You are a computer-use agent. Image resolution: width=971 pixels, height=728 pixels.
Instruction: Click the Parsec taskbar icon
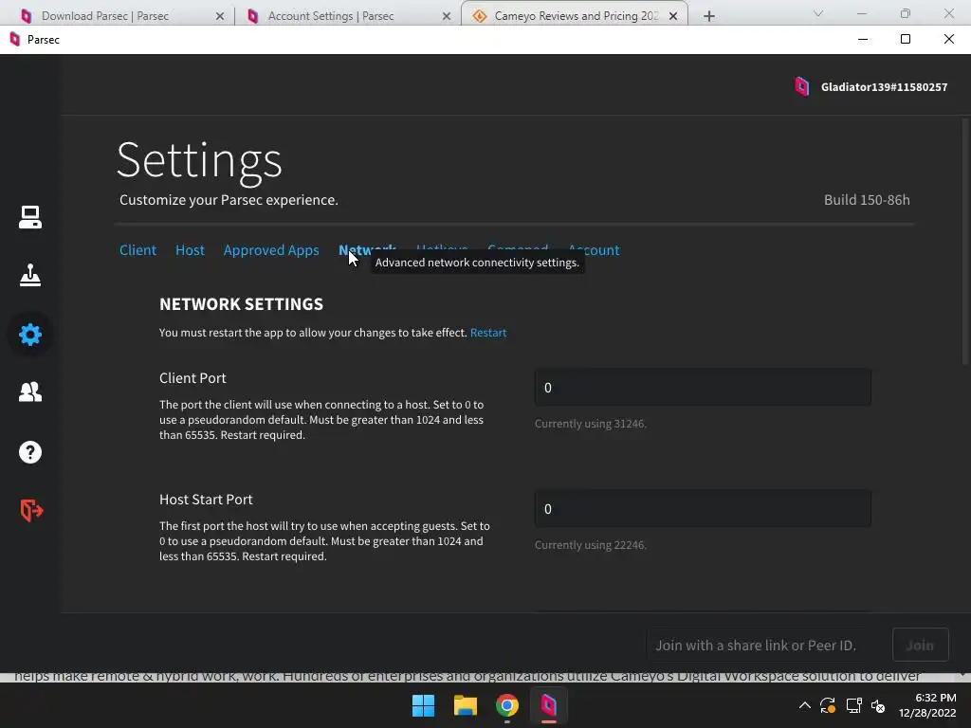pos(549,705)
